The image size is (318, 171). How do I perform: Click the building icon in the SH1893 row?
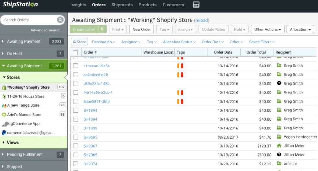(x=279, y=128)
